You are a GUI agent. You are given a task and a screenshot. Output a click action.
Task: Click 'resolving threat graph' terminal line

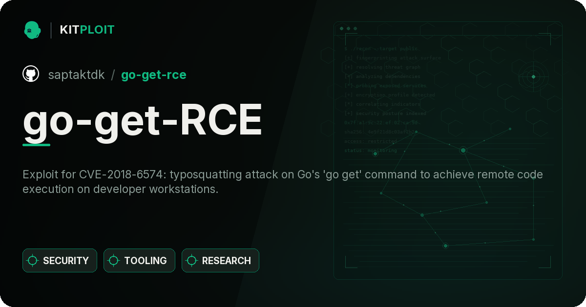click(x=382, y=67)
